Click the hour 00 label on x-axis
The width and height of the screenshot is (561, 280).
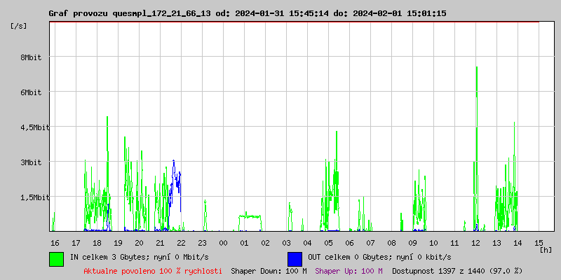pos(223,242)
